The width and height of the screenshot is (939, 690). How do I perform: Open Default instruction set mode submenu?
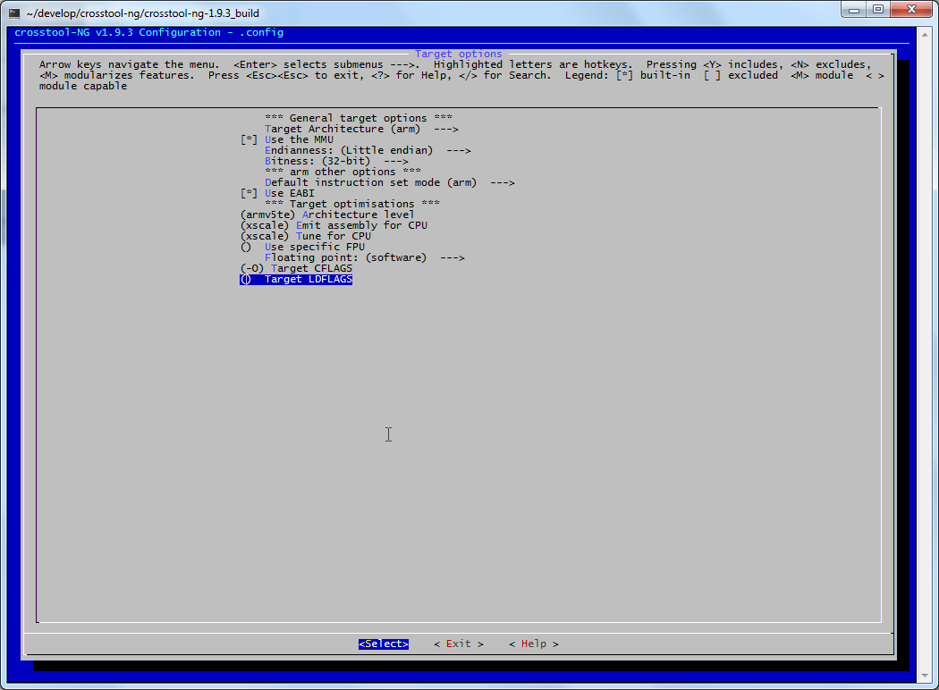coord(390,182)
